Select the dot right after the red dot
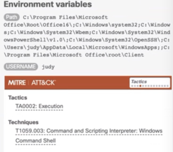The width and height of the screenshot is (173, 152). [x=143, y=86]
